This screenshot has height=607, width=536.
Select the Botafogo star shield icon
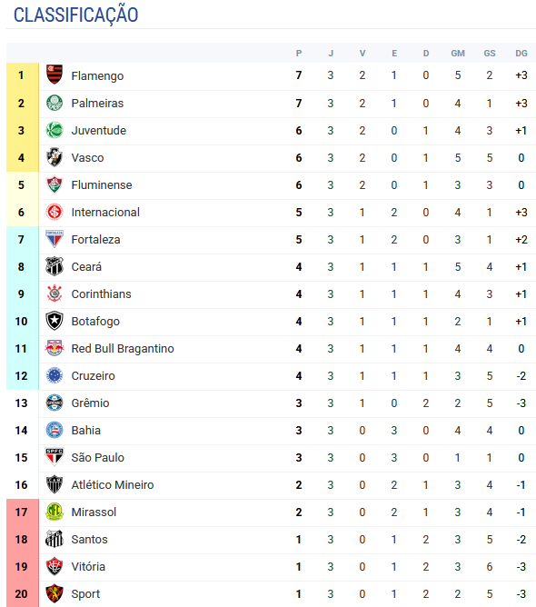point(55,321)
